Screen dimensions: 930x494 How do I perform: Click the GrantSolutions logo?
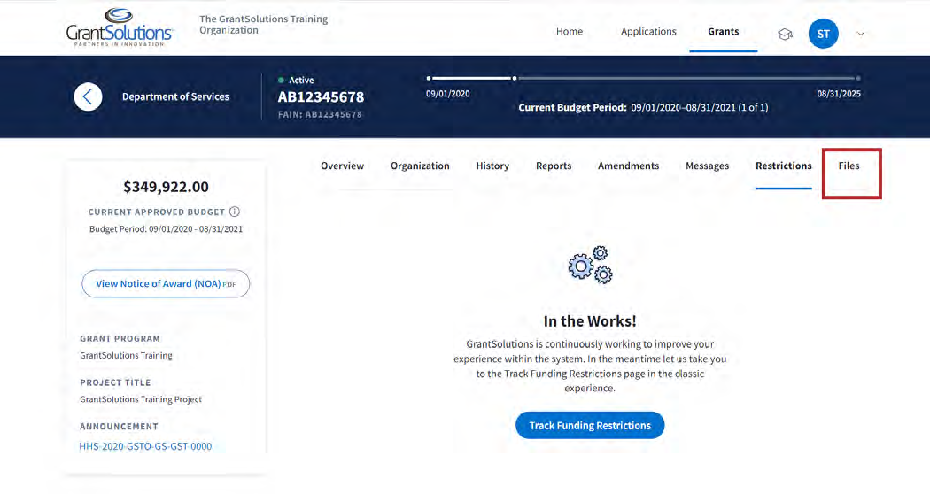click(120, 27)
